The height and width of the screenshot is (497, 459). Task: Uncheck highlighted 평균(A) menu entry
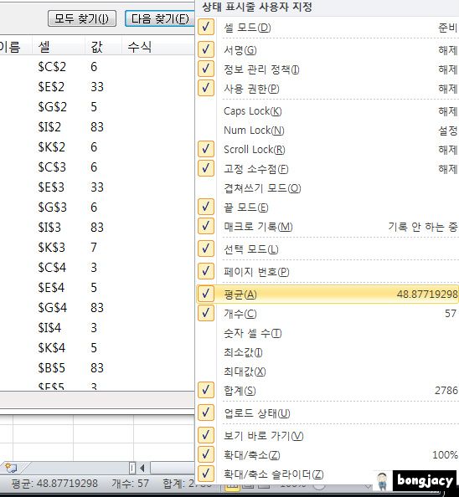(327, 295)
